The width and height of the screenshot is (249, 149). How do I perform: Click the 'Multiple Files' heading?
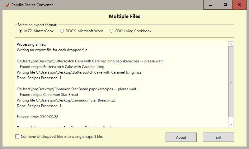125,16
